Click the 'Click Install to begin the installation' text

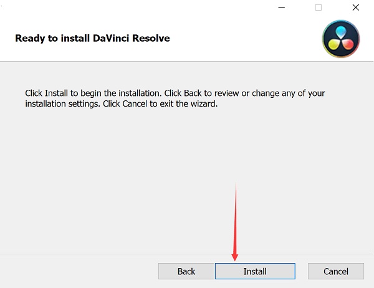(93, 93)
